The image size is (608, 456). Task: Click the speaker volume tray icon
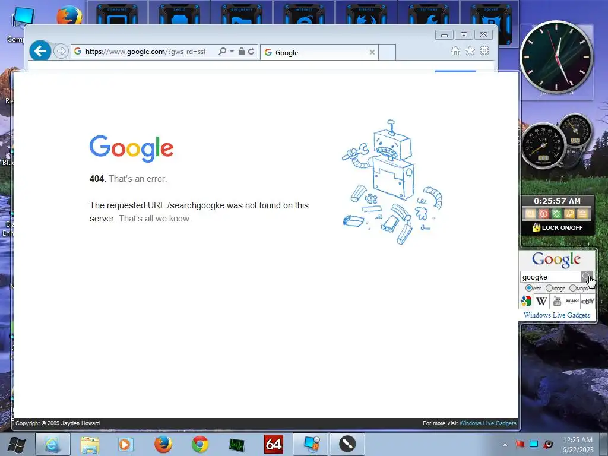547,444
